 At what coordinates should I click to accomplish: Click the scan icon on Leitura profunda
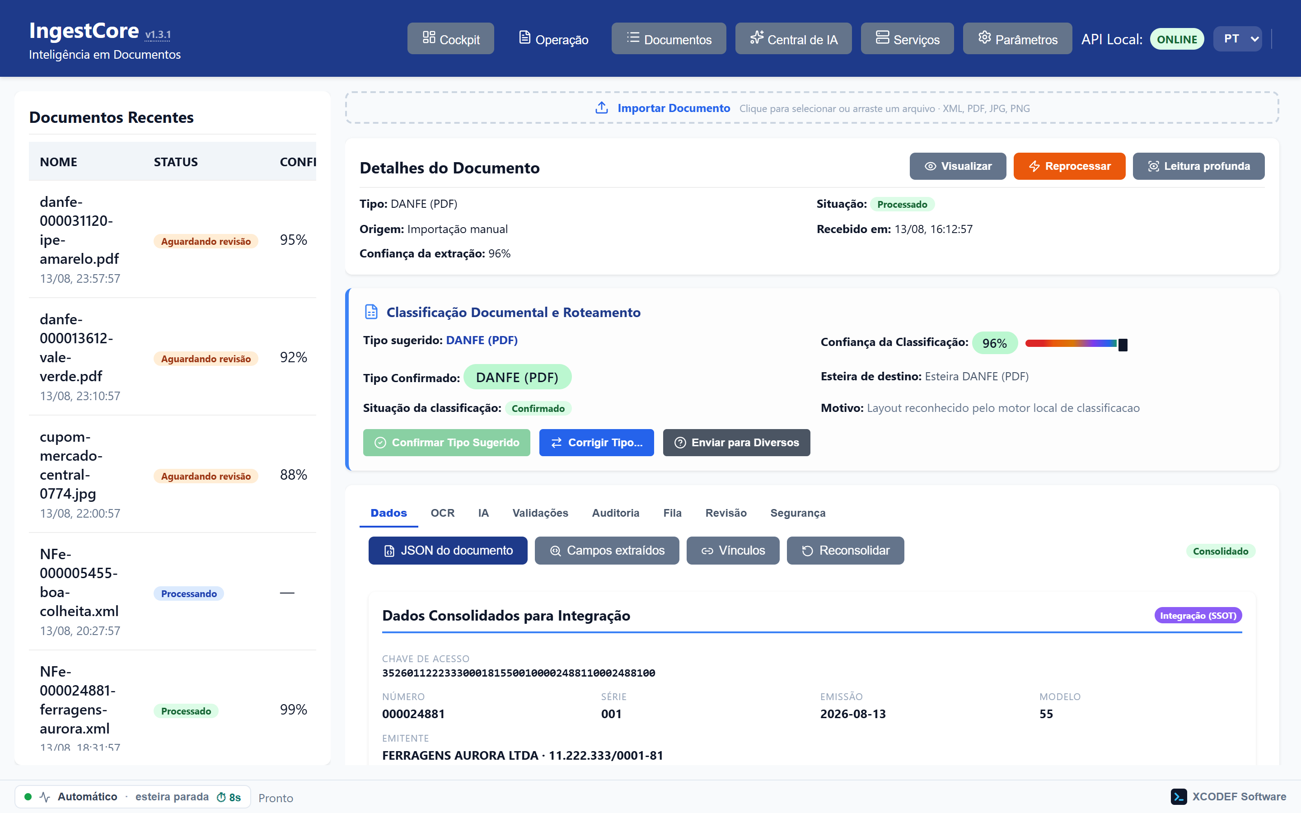point(1153,167)
